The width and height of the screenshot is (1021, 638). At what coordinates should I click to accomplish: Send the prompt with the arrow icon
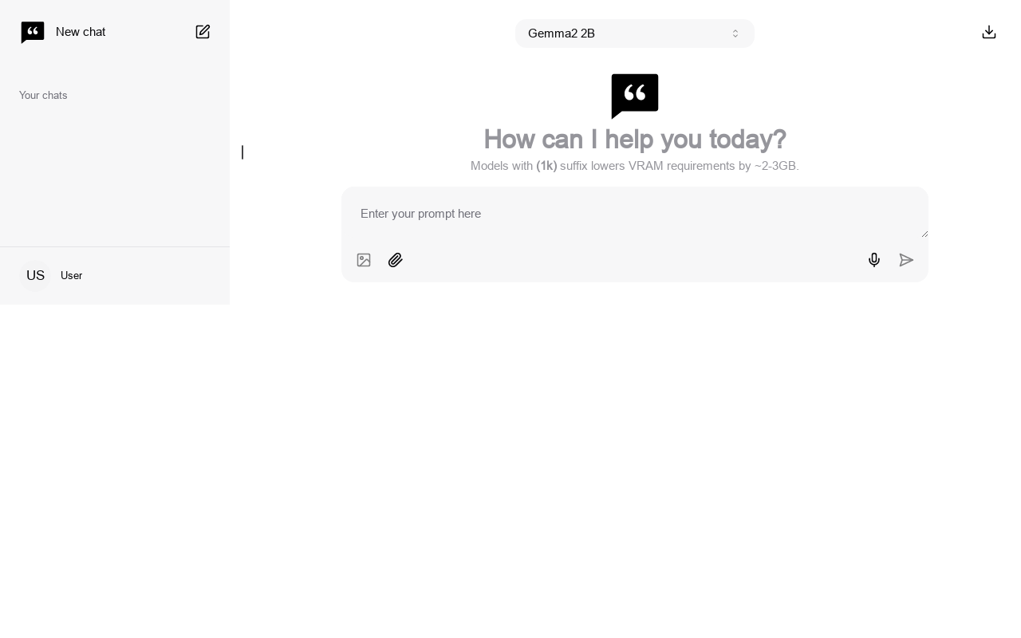pyautogui.click(x=906, y=260)
